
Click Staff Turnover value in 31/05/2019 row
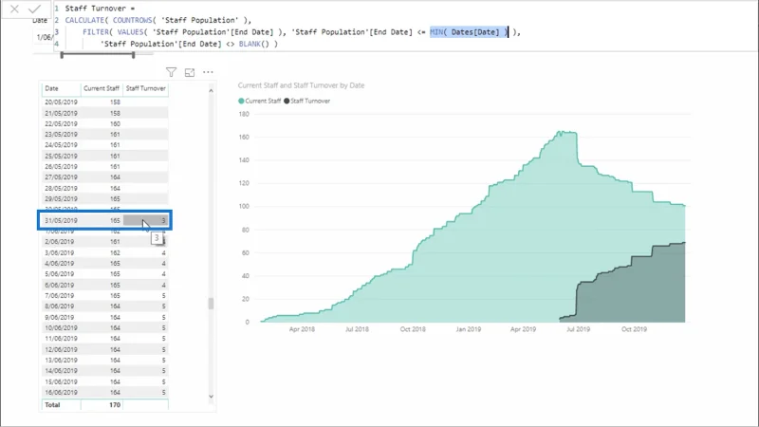(x=146, y=220)
